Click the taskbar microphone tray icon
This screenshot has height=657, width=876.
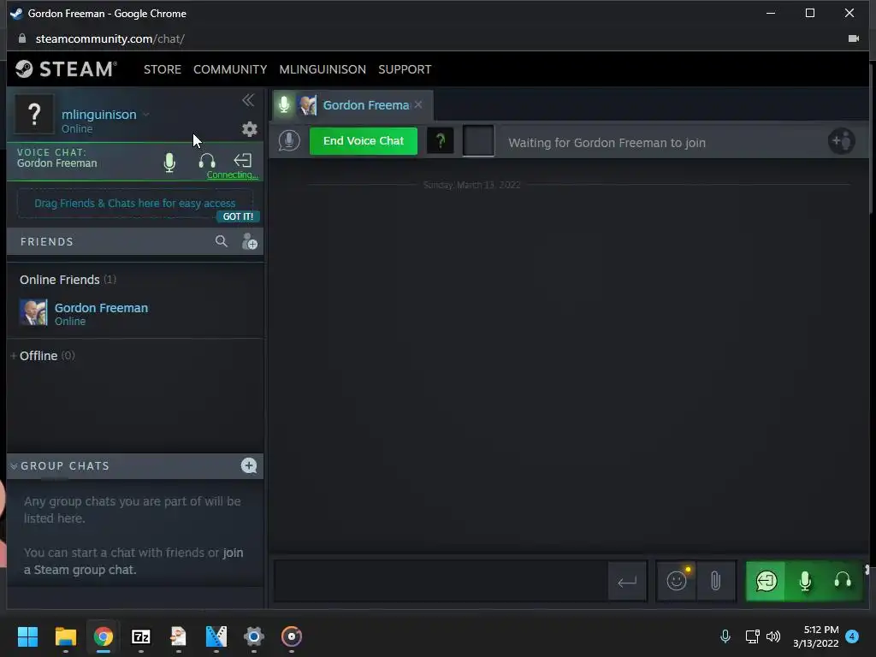click(x=725, y=636)
